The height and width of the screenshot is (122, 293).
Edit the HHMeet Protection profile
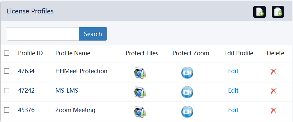233,71
